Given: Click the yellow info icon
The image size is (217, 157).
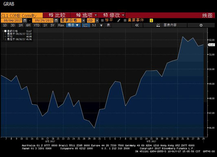Looking at the screenshot, I should [151, 20].
